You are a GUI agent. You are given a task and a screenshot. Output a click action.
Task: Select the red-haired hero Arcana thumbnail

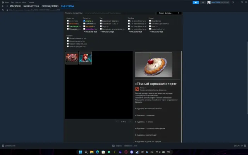pos(85,58)
